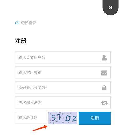Click the user silhouette icon
The image size is (125, 135).
click(x=104, y=58)
